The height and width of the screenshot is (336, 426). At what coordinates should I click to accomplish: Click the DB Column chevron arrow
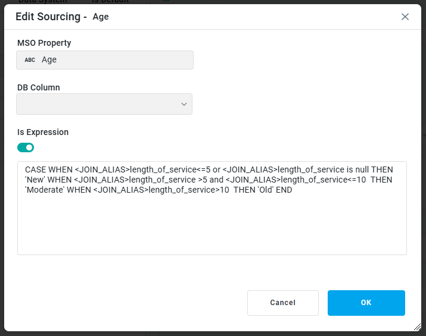point(184,105)
